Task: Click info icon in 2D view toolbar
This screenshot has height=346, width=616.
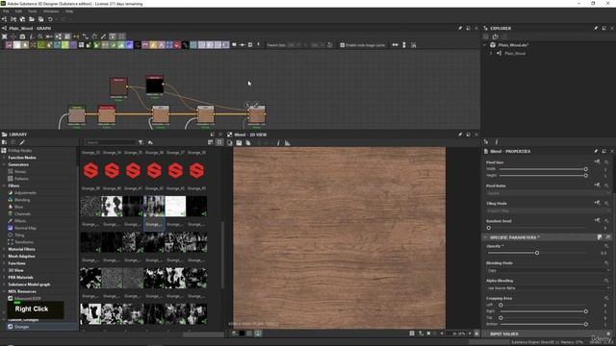Action: [278, 143]
